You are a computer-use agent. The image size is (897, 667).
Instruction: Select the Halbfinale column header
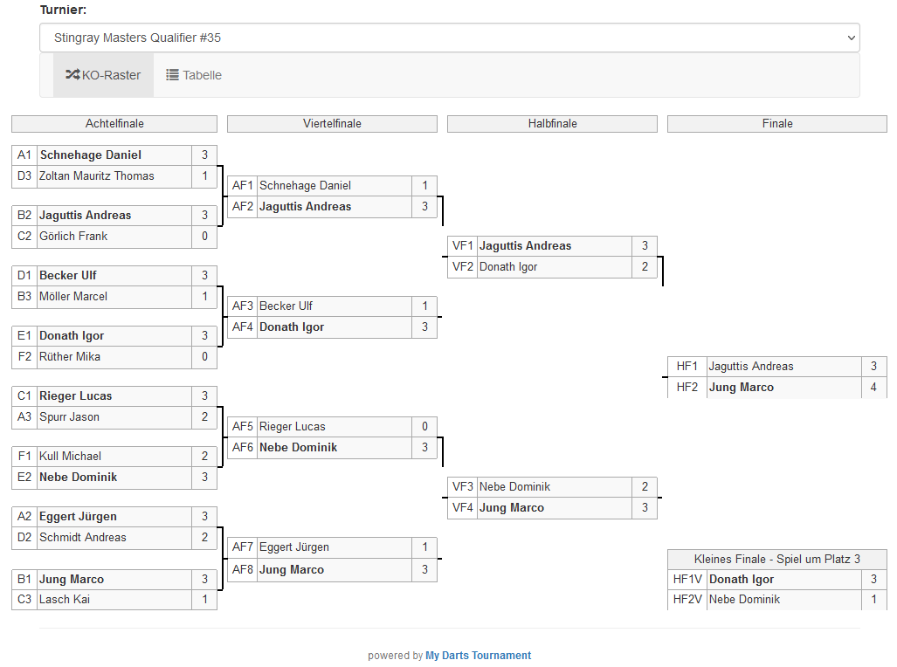[552, 124]
